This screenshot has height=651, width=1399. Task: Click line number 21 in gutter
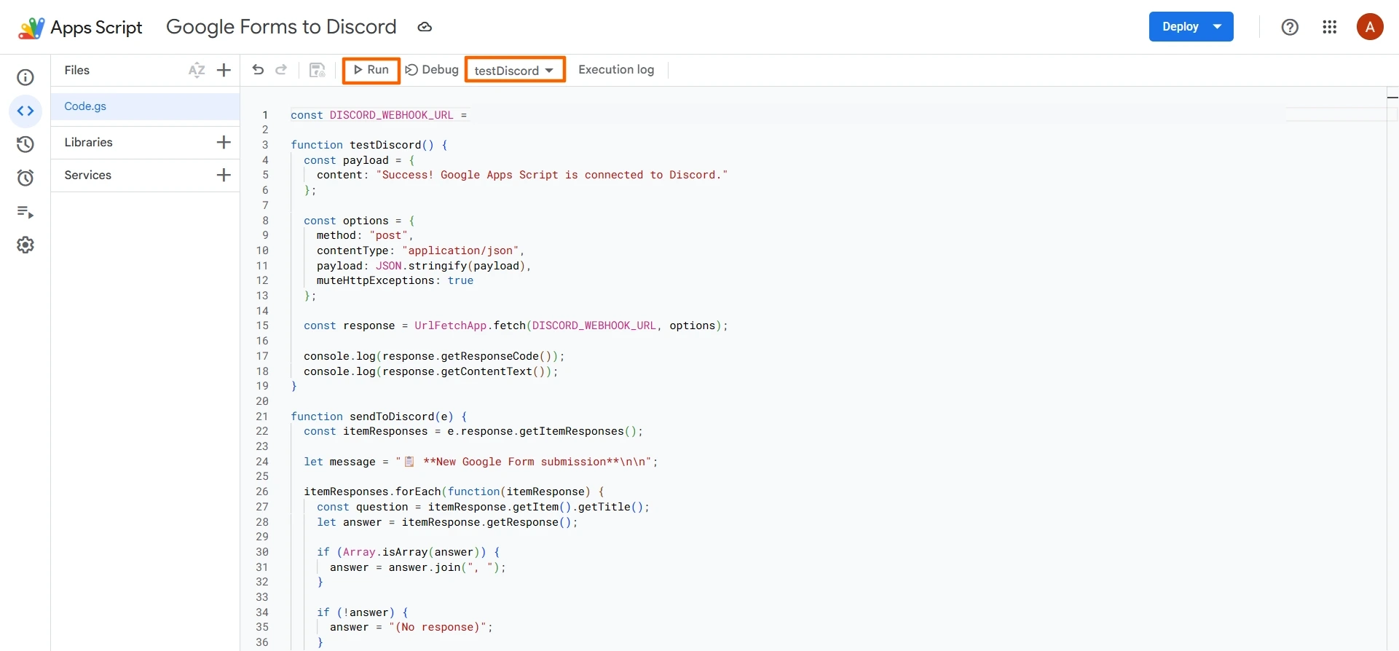262,417
